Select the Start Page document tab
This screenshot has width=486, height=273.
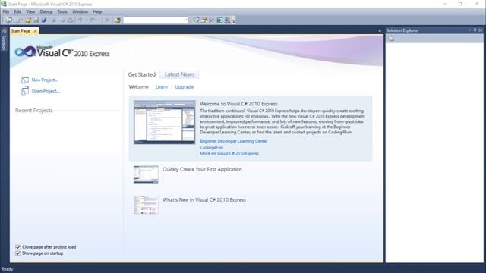[x=21, y=31]
